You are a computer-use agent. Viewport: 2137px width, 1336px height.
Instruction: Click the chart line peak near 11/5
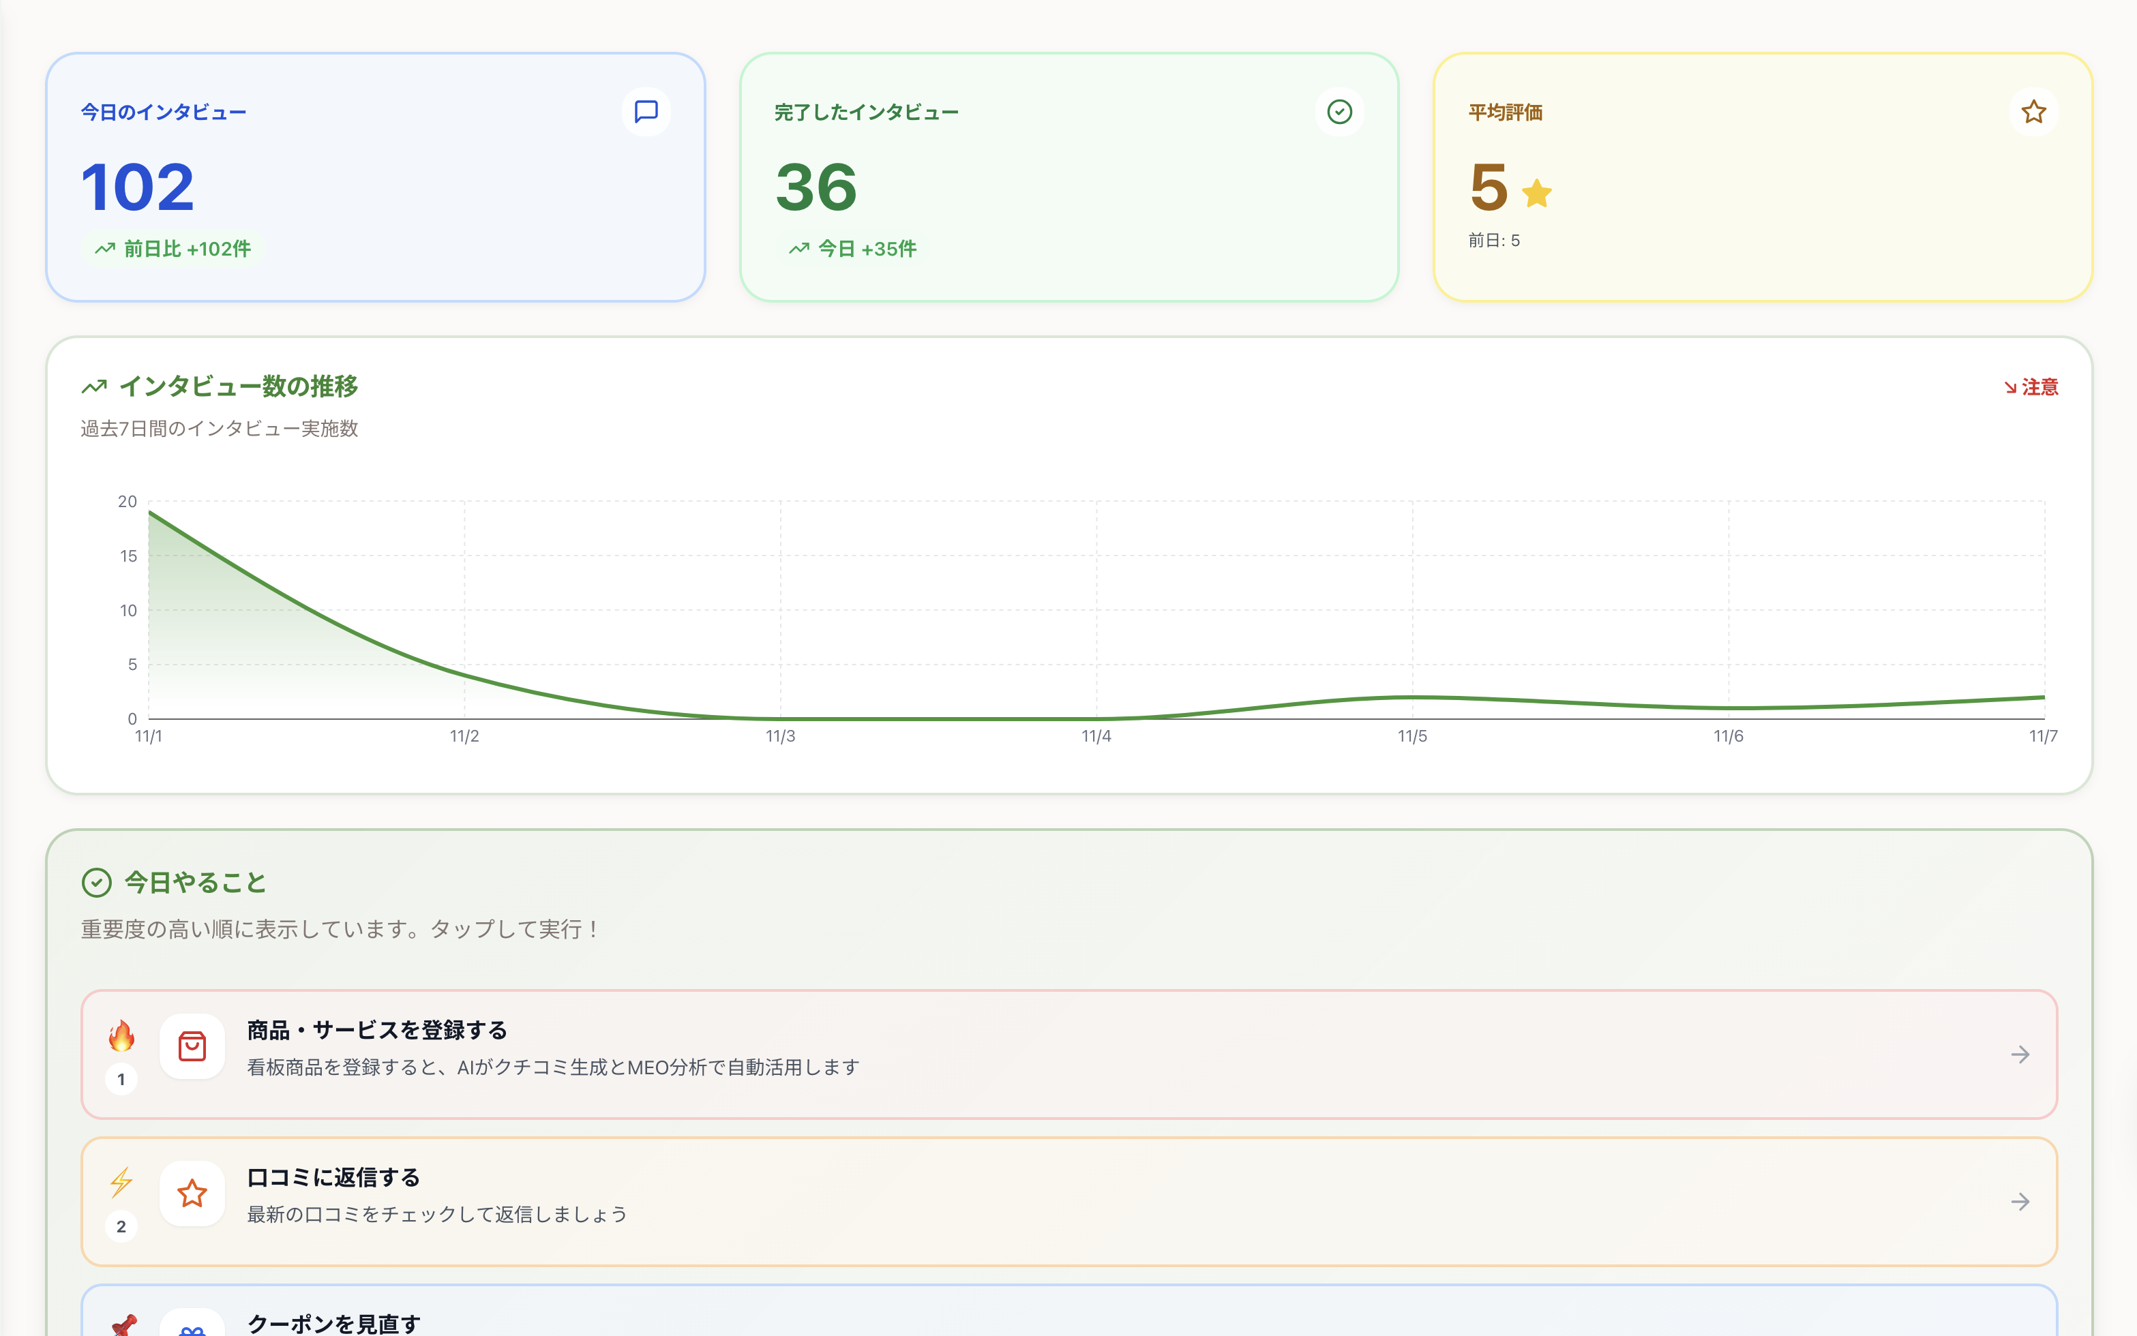[x=1412, y=697]
